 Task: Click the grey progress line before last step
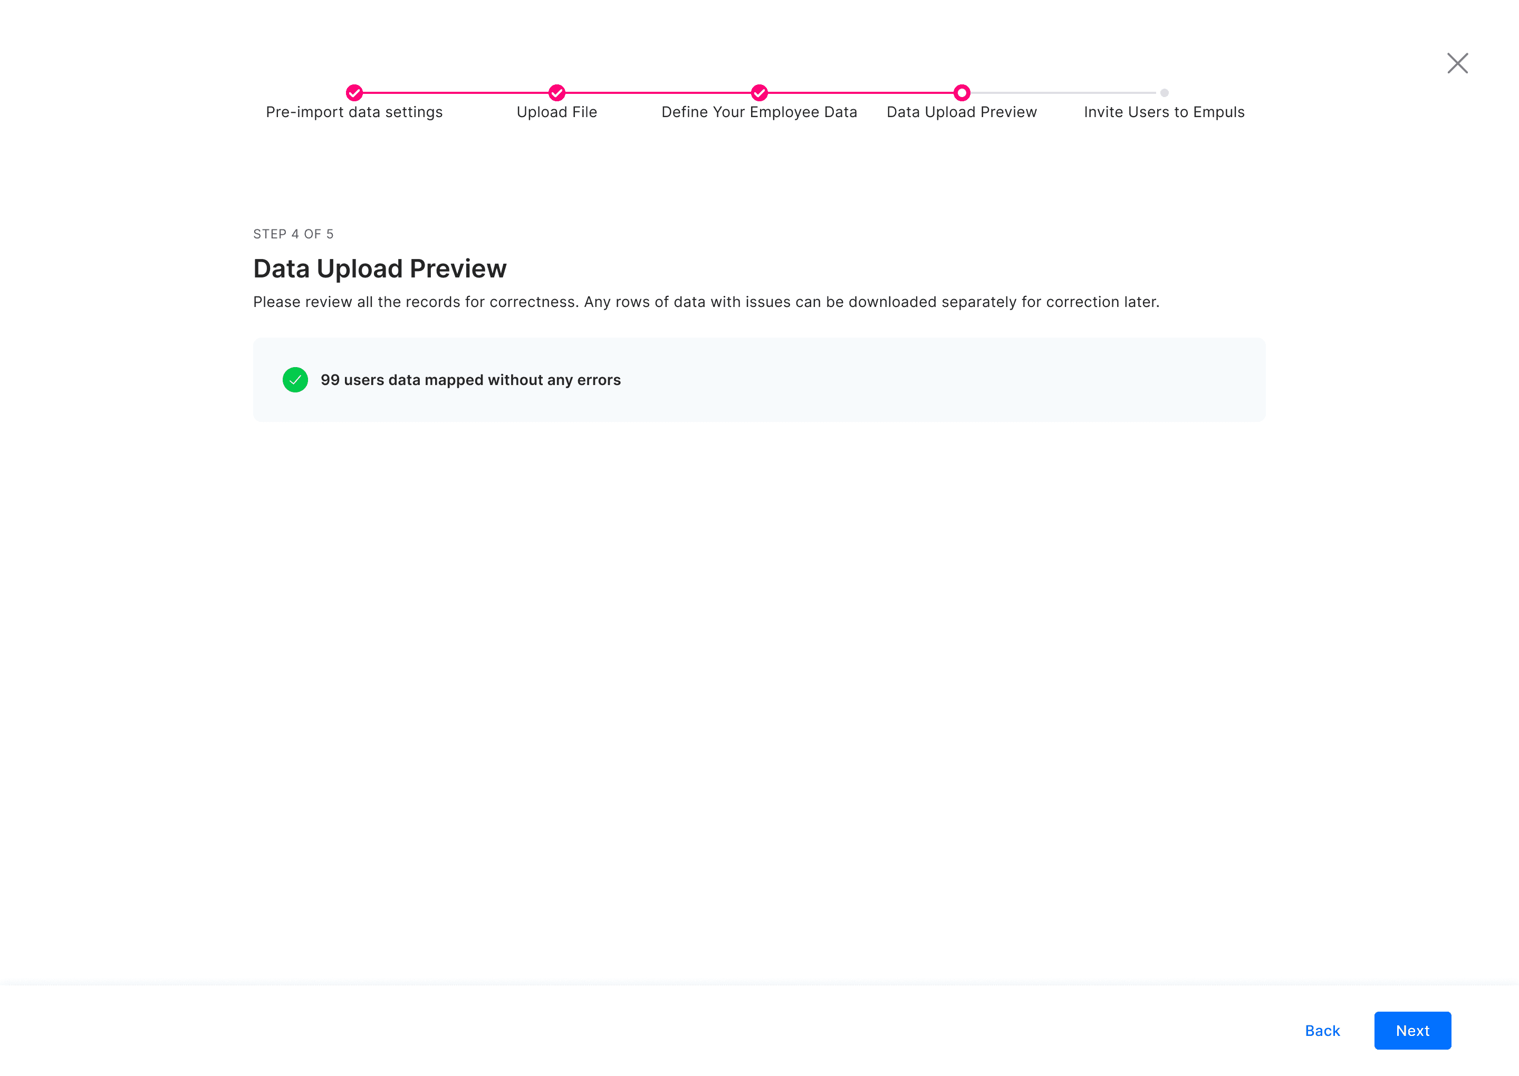pyautogui.click(x=1063, y=93)
